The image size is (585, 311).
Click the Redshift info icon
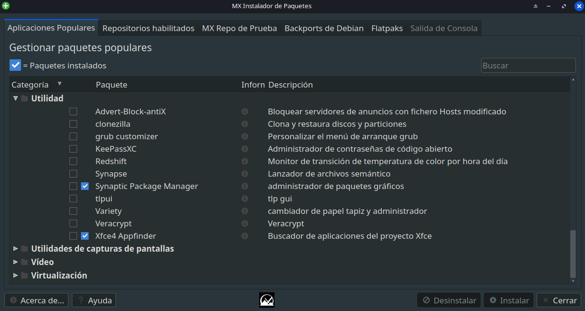(x=244, y=161)
